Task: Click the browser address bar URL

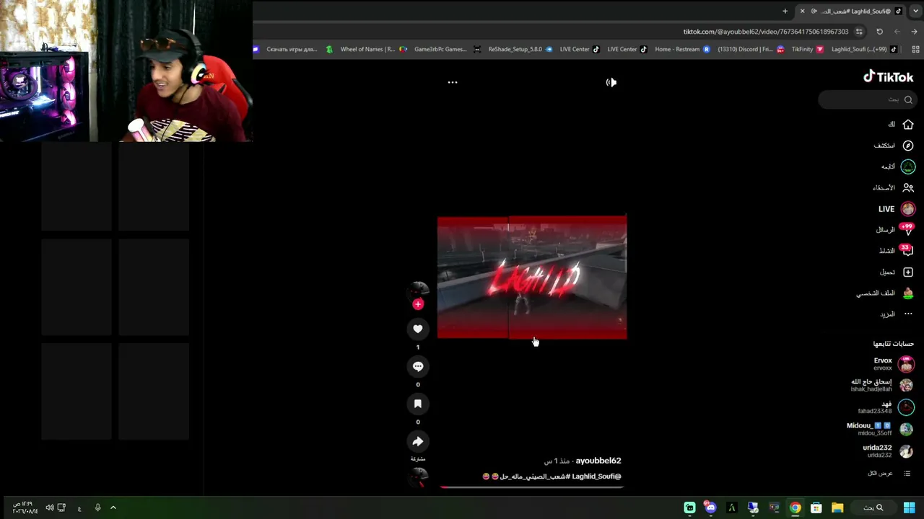Action: pyautogui.click(x=766, y=32)
